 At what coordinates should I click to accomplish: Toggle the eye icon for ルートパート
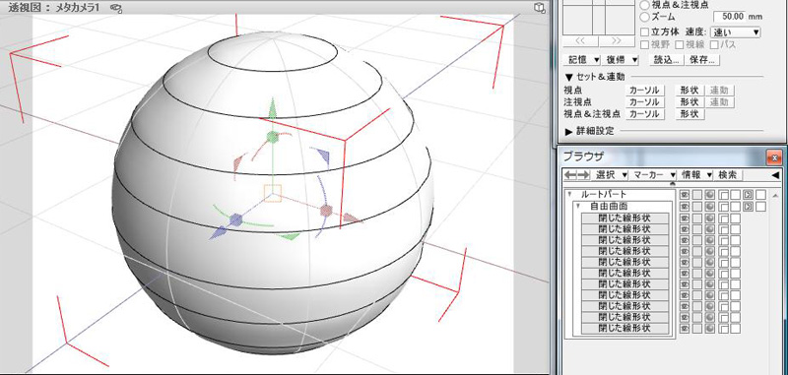click(x=684, y=194)
